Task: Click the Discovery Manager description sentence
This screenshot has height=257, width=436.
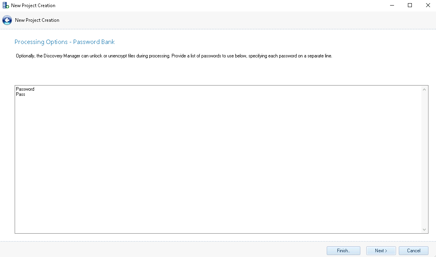Action: pyautogui.click(x=173, y=56)
